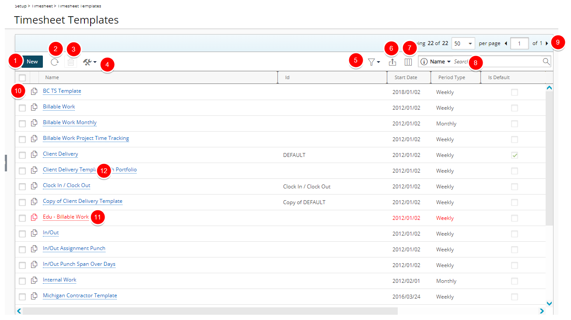Open the Client Delivery link
Viewport: 571px width, 320px height.
coord(60,154)
